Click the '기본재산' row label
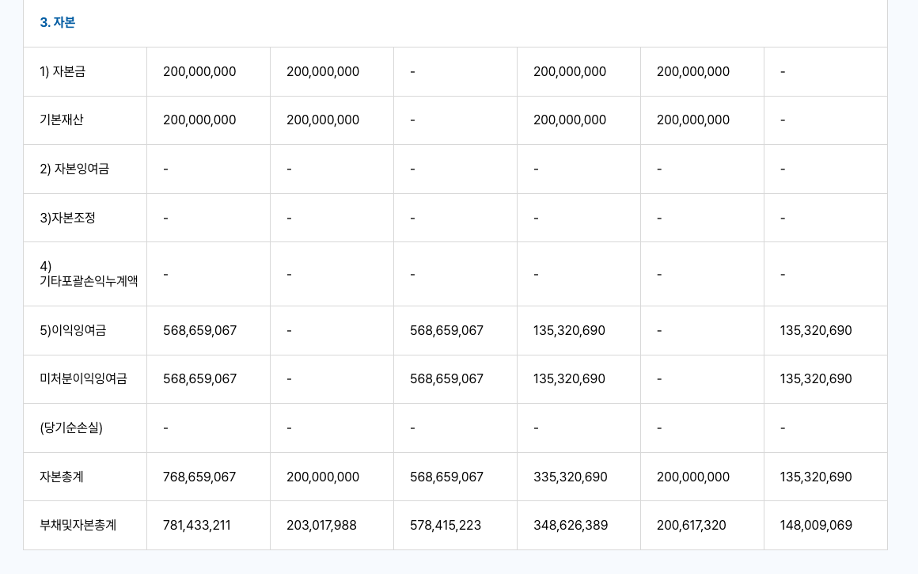 (62, 120)
